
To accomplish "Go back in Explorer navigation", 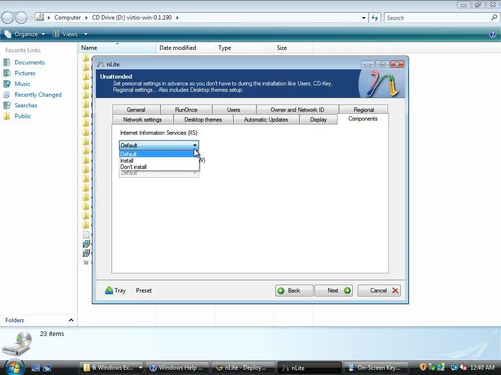I will point(8,18).
